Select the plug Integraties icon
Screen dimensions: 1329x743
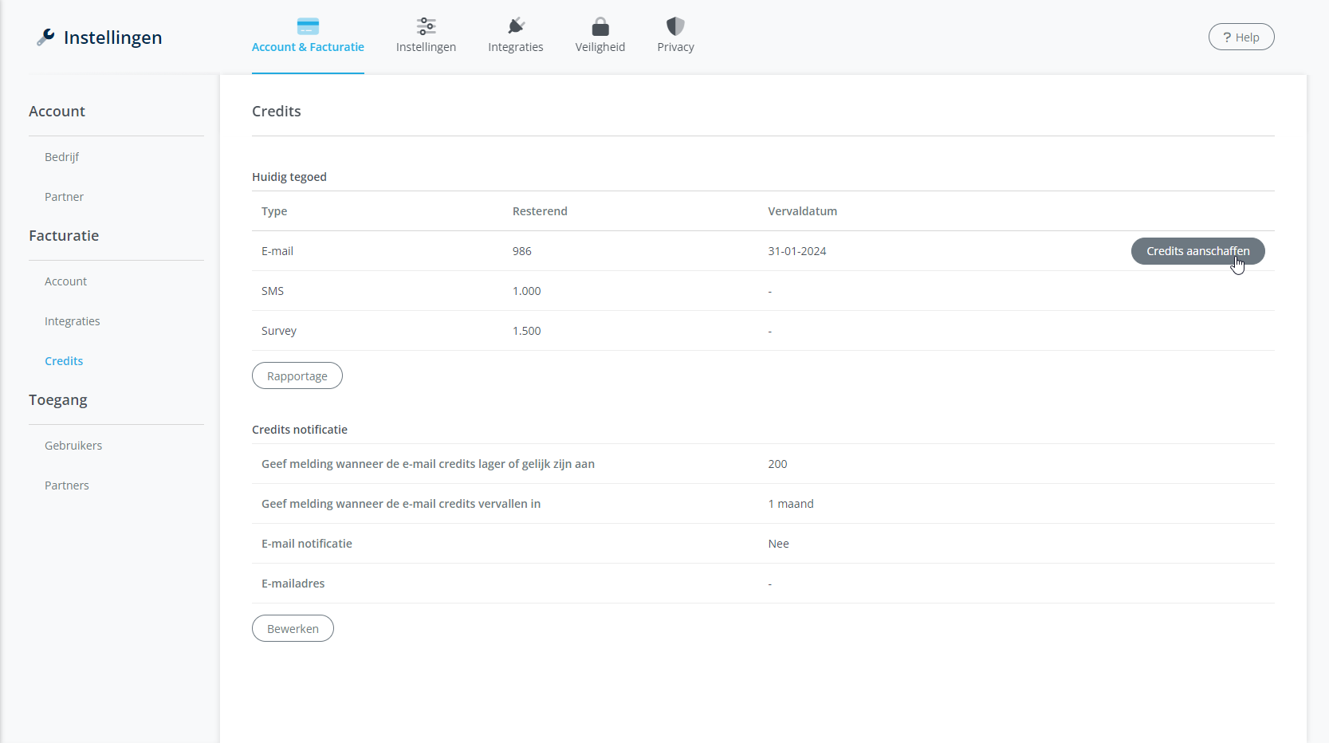(x=516, y=26)
